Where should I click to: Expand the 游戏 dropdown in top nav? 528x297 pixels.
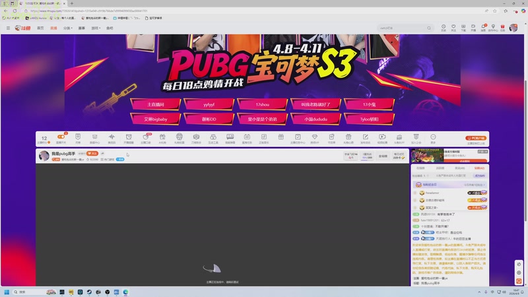pyautogui.click(x=96, y=28)
